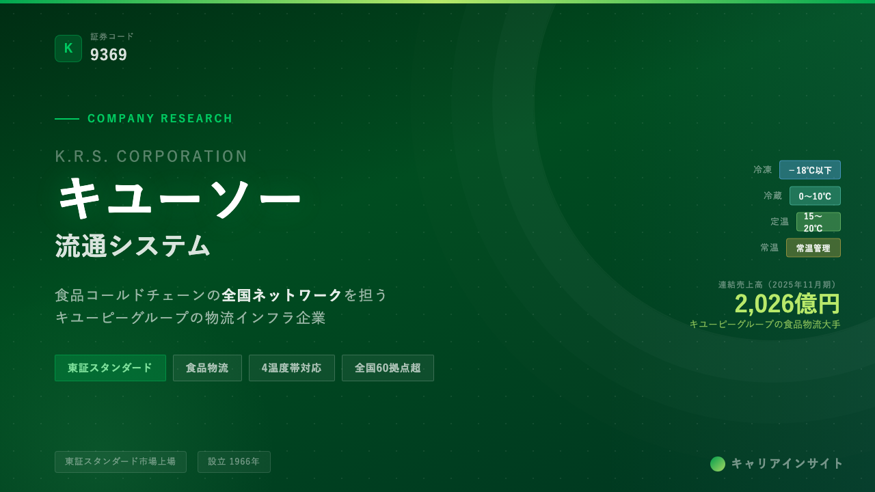Click the COMPANY RESEARCH heading

(160, 119)
